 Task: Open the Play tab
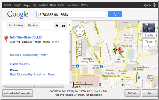click(x=34, y=5)
